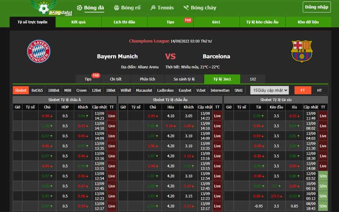
Task: Select the 1X2 sub-tab
Action: coord(253,79)
